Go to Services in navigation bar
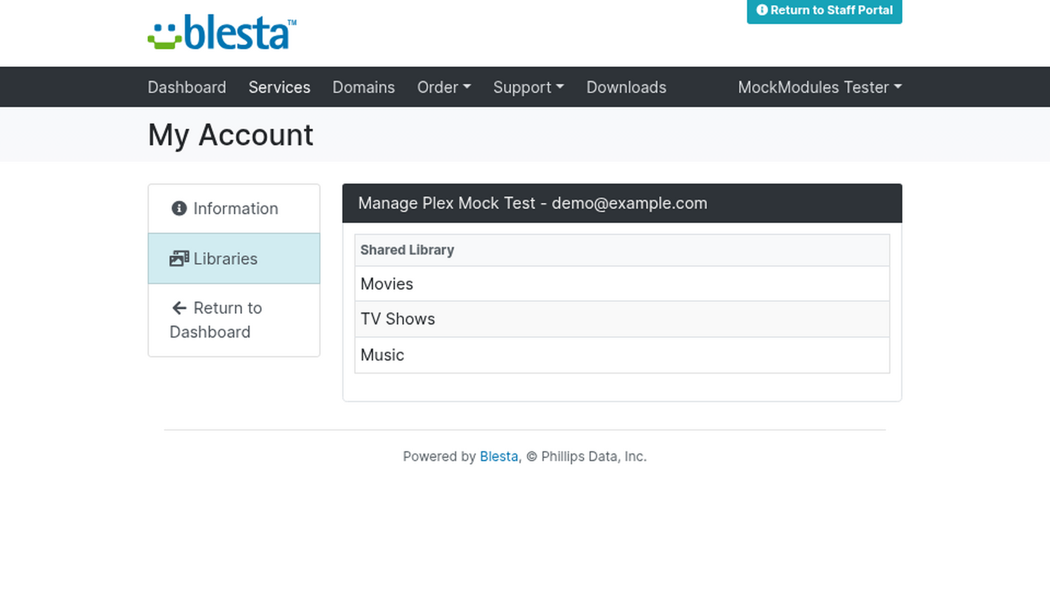This screenshot has width=1050, height=590. [279, 87]
